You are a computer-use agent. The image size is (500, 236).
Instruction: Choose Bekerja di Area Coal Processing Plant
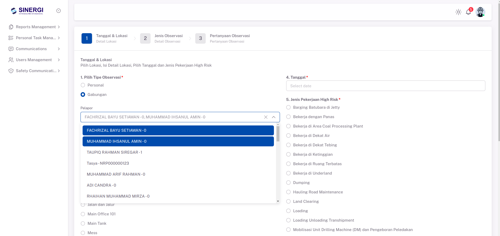[x=289, y=126]
